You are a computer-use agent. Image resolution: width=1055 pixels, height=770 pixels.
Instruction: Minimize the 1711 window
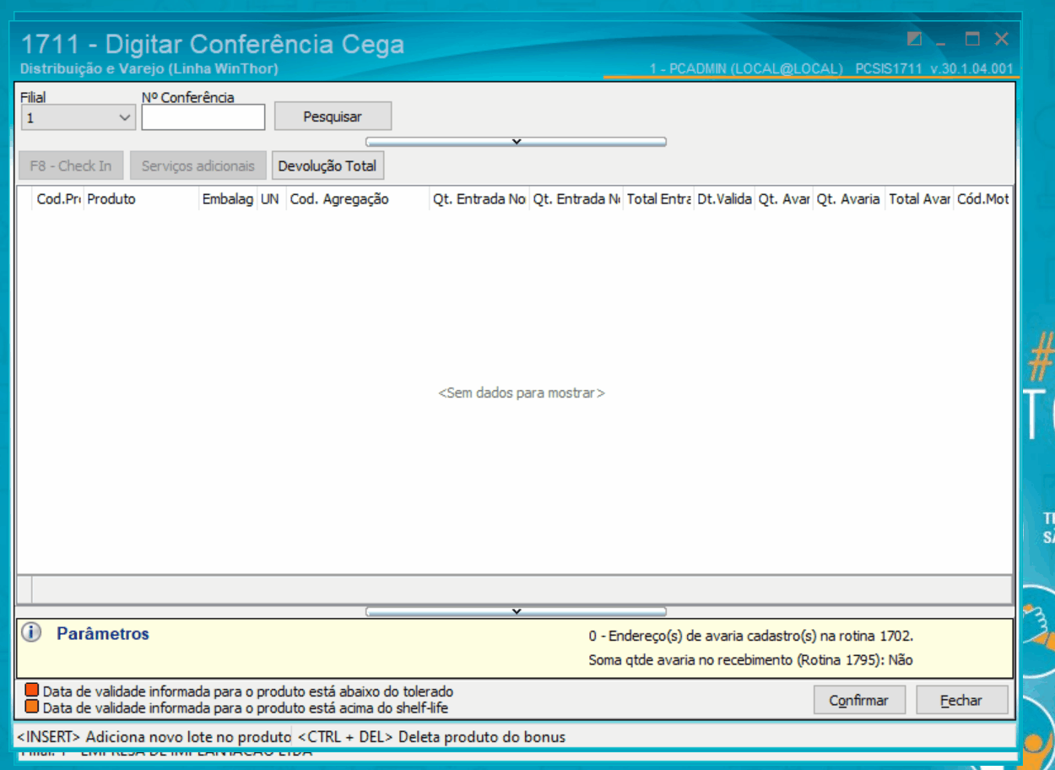(x=941, y=40)
